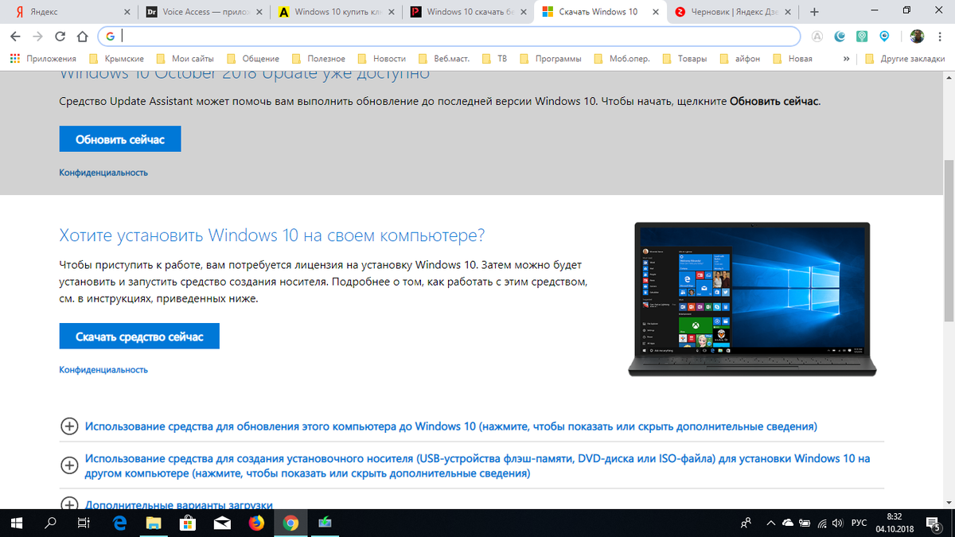
Task: Open the Полезное bookmarks folder
Action: (x=318, y=59)
